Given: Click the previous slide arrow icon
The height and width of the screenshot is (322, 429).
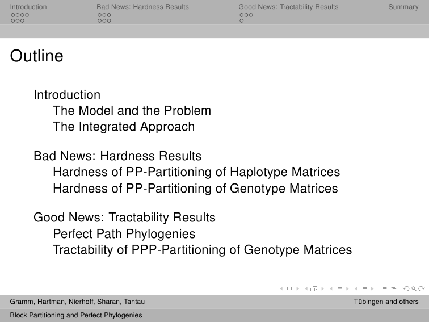Looking at the screenshot, I should coord(281,288).
